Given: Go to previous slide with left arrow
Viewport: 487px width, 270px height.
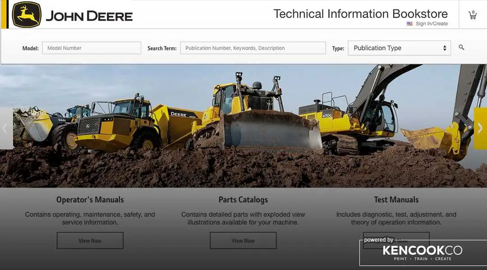Looking at the screenshot, I should (5, 128).
